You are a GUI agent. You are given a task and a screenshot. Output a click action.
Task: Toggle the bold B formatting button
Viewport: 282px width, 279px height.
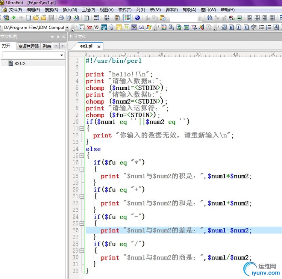(231, 27)
